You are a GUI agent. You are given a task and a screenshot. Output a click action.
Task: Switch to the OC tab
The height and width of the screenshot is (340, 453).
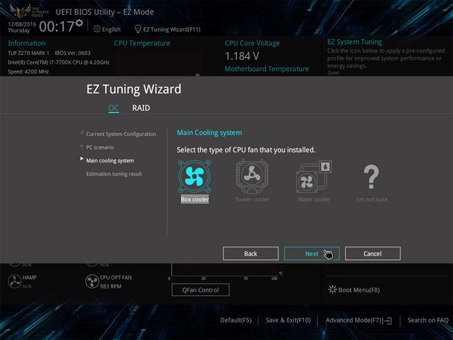pyautogui.click(x=113, y=108)
